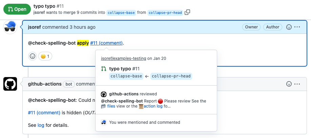This screenshot has height=138, width=311.
Task: Open collapse-base branch link in header
Action: coord(121,13)
